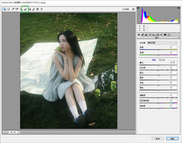The image size is (182, 143).
Task: Open the fx Effects panel tab
Action: [x=161, y=34]
